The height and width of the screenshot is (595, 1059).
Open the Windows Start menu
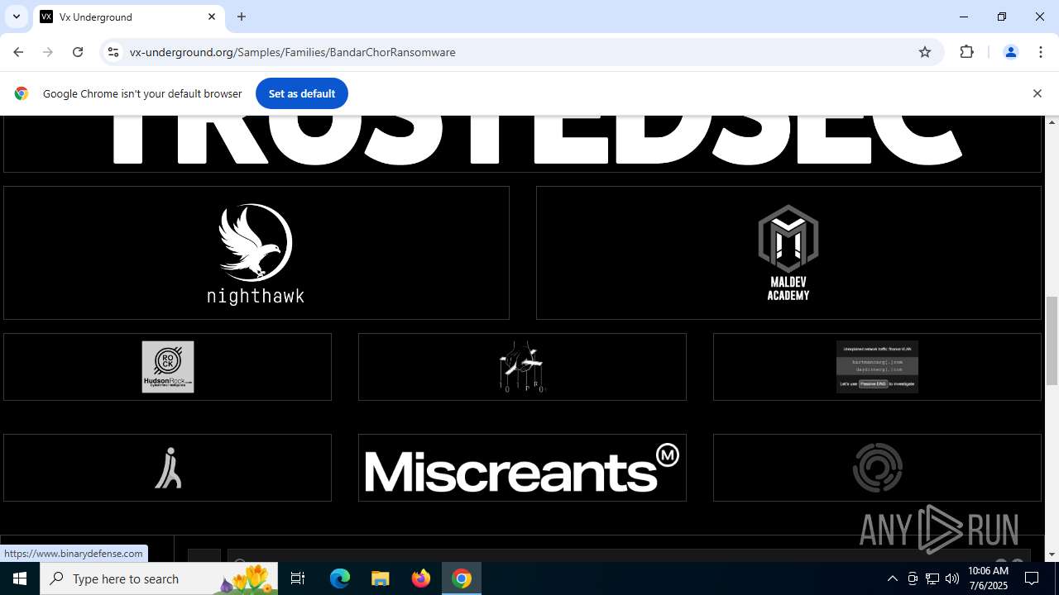click(20, 578)
